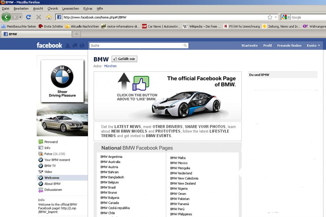The height and width of the screenshot is (217, 326).
Task: Click the magnifier search button
Action: (185, 45)
